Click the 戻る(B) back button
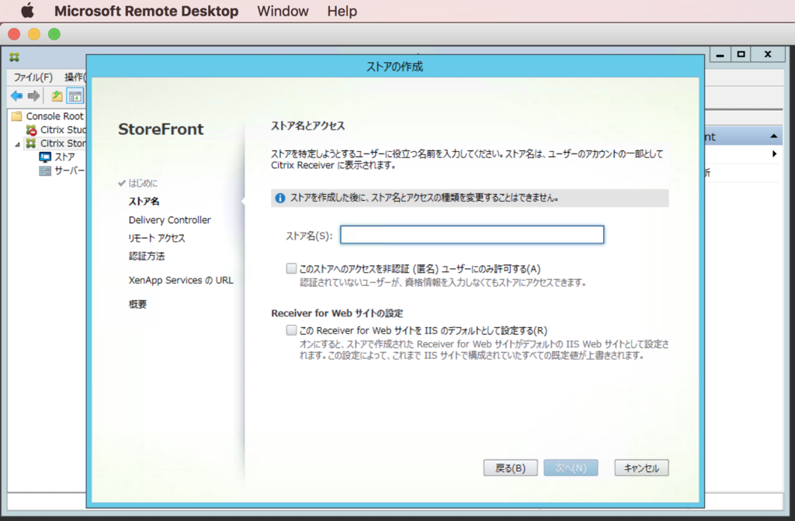The width and height of the screenshot is (795, 521). point(510,468)
